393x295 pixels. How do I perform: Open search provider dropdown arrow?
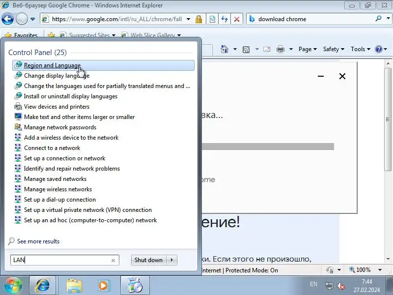[388, 19]
